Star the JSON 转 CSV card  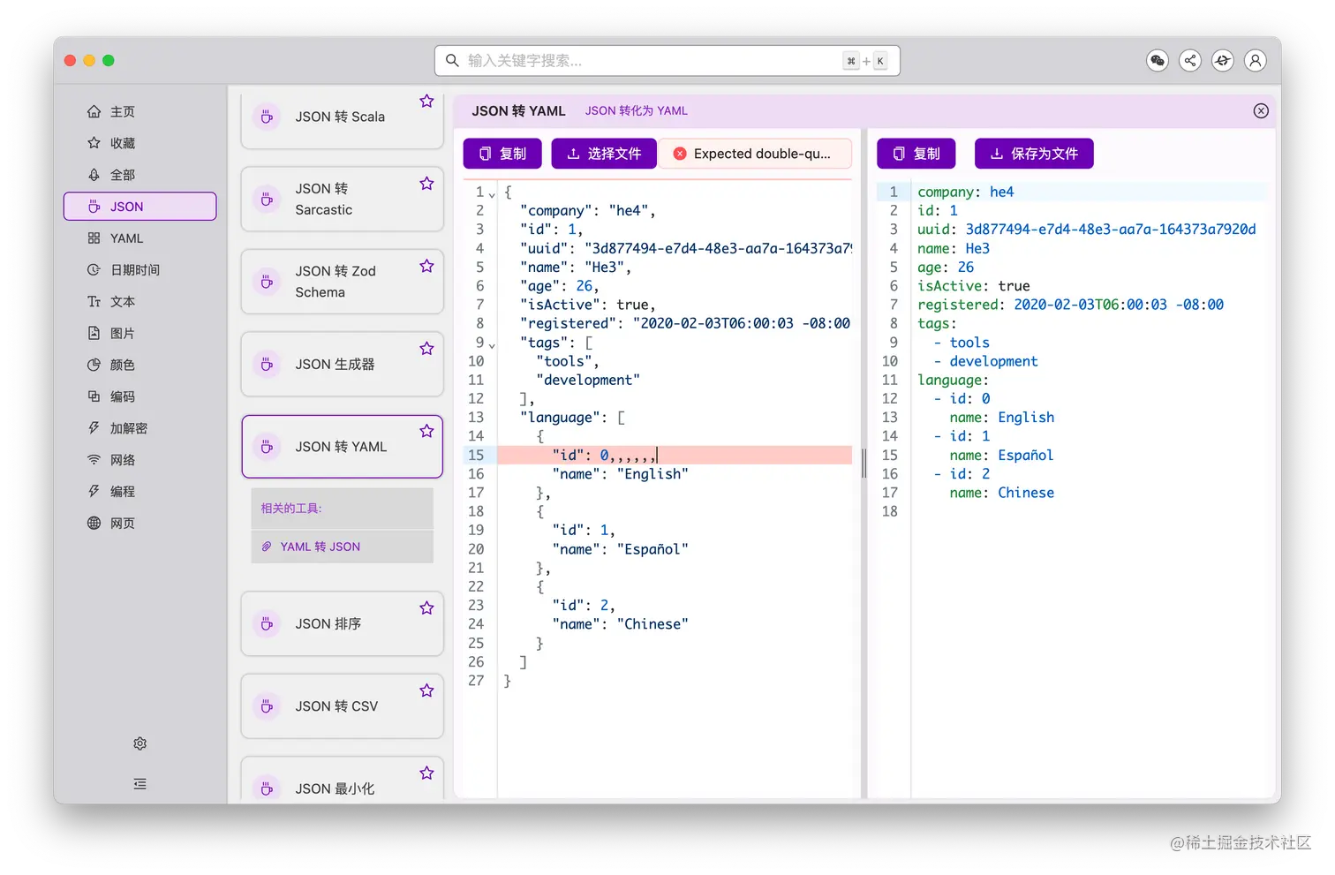point(426,690)
